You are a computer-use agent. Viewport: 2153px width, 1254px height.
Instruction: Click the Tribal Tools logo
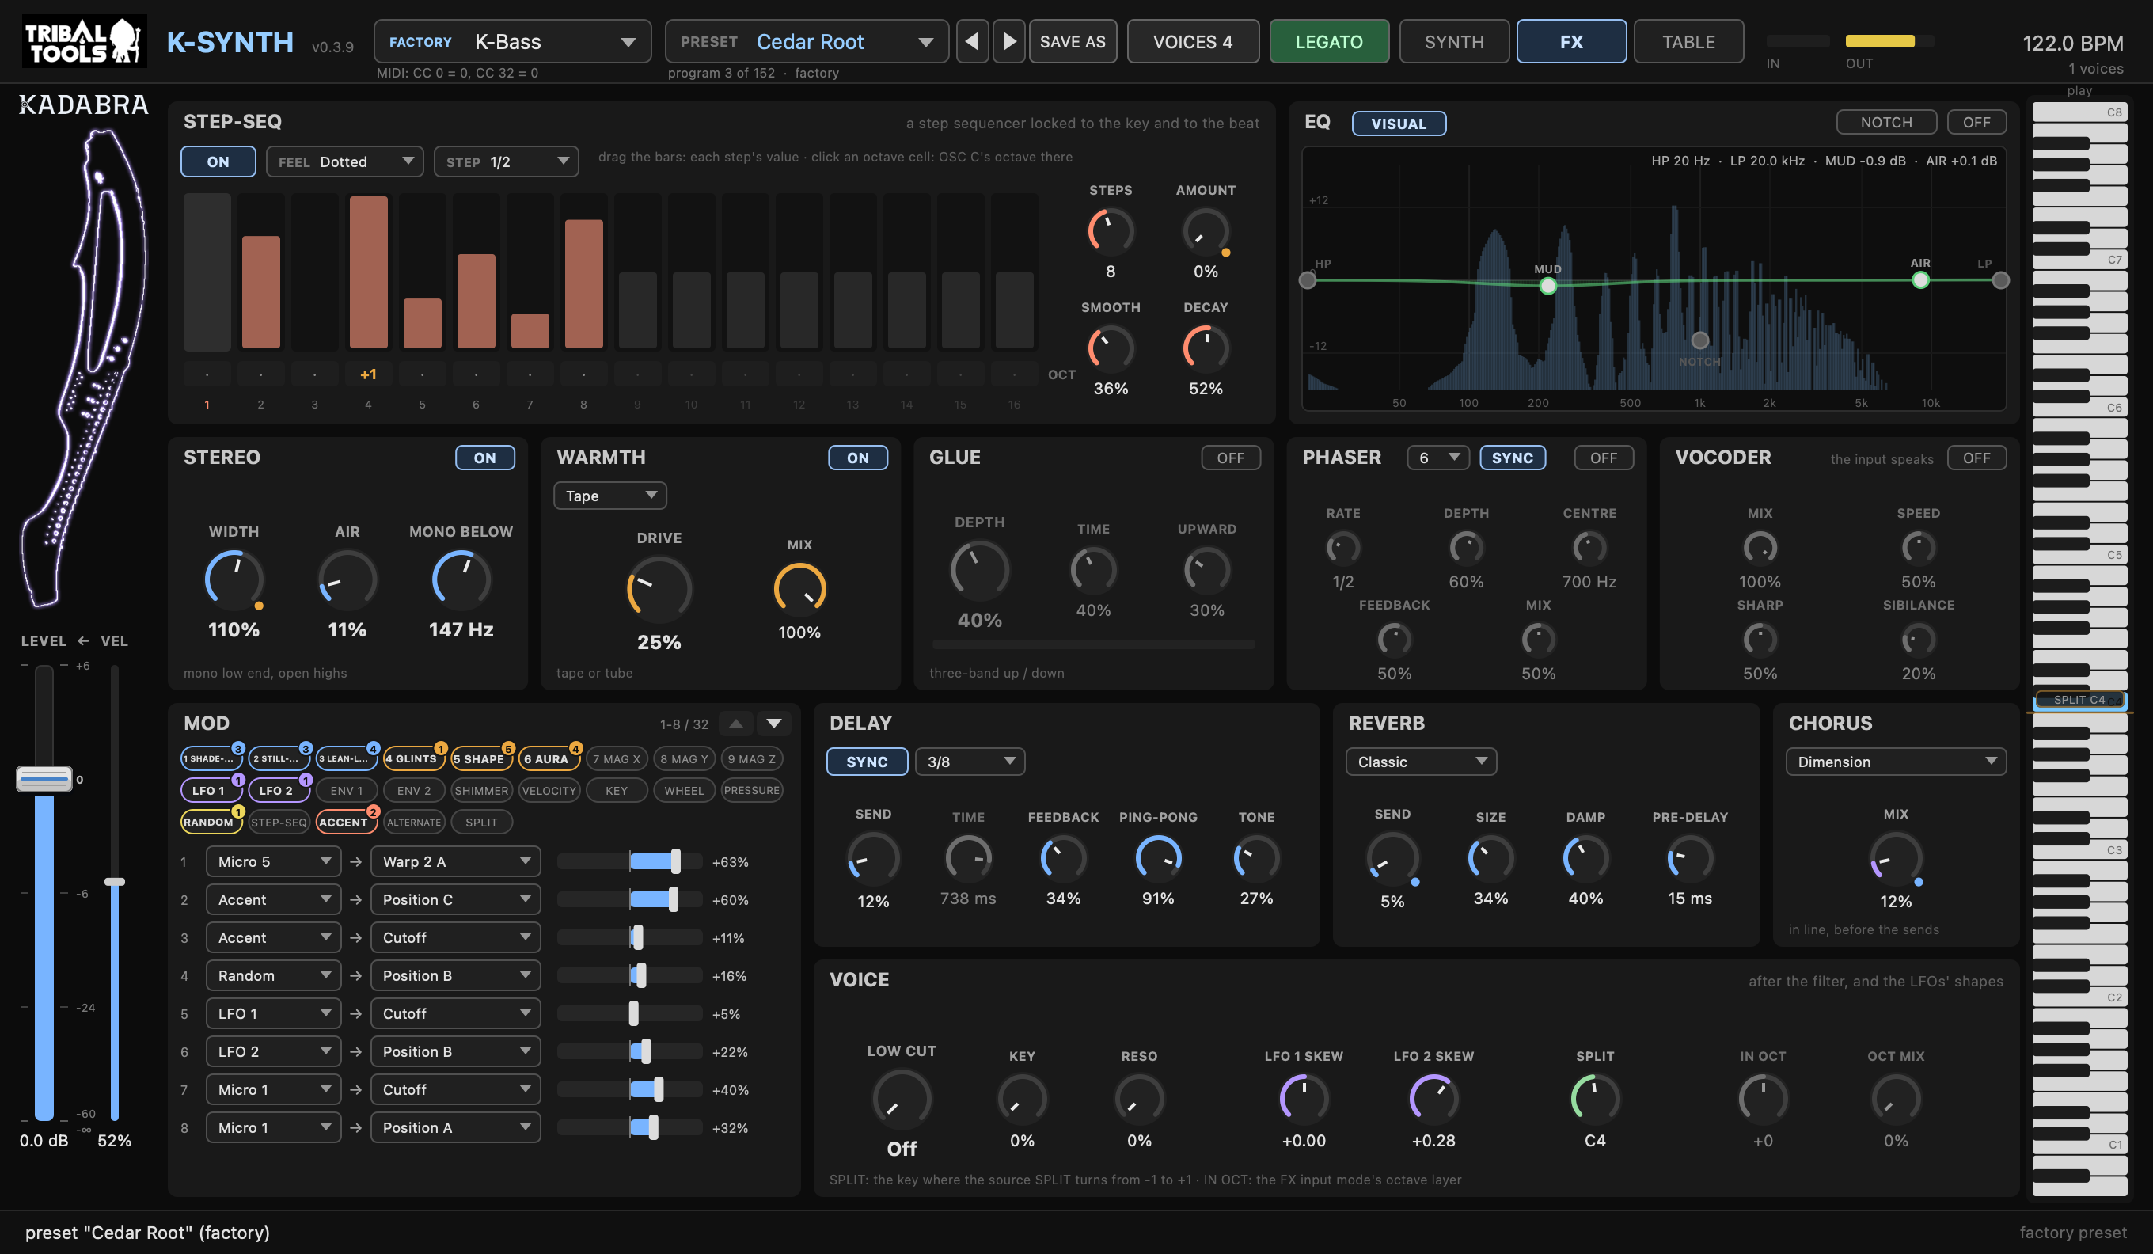tap(84, 41)
